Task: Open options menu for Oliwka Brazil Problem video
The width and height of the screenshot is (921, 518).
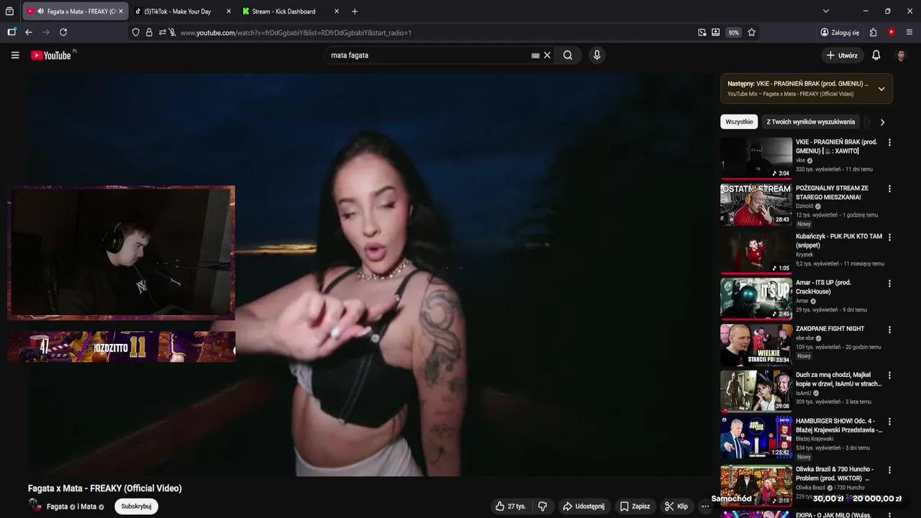Action: 889,470
